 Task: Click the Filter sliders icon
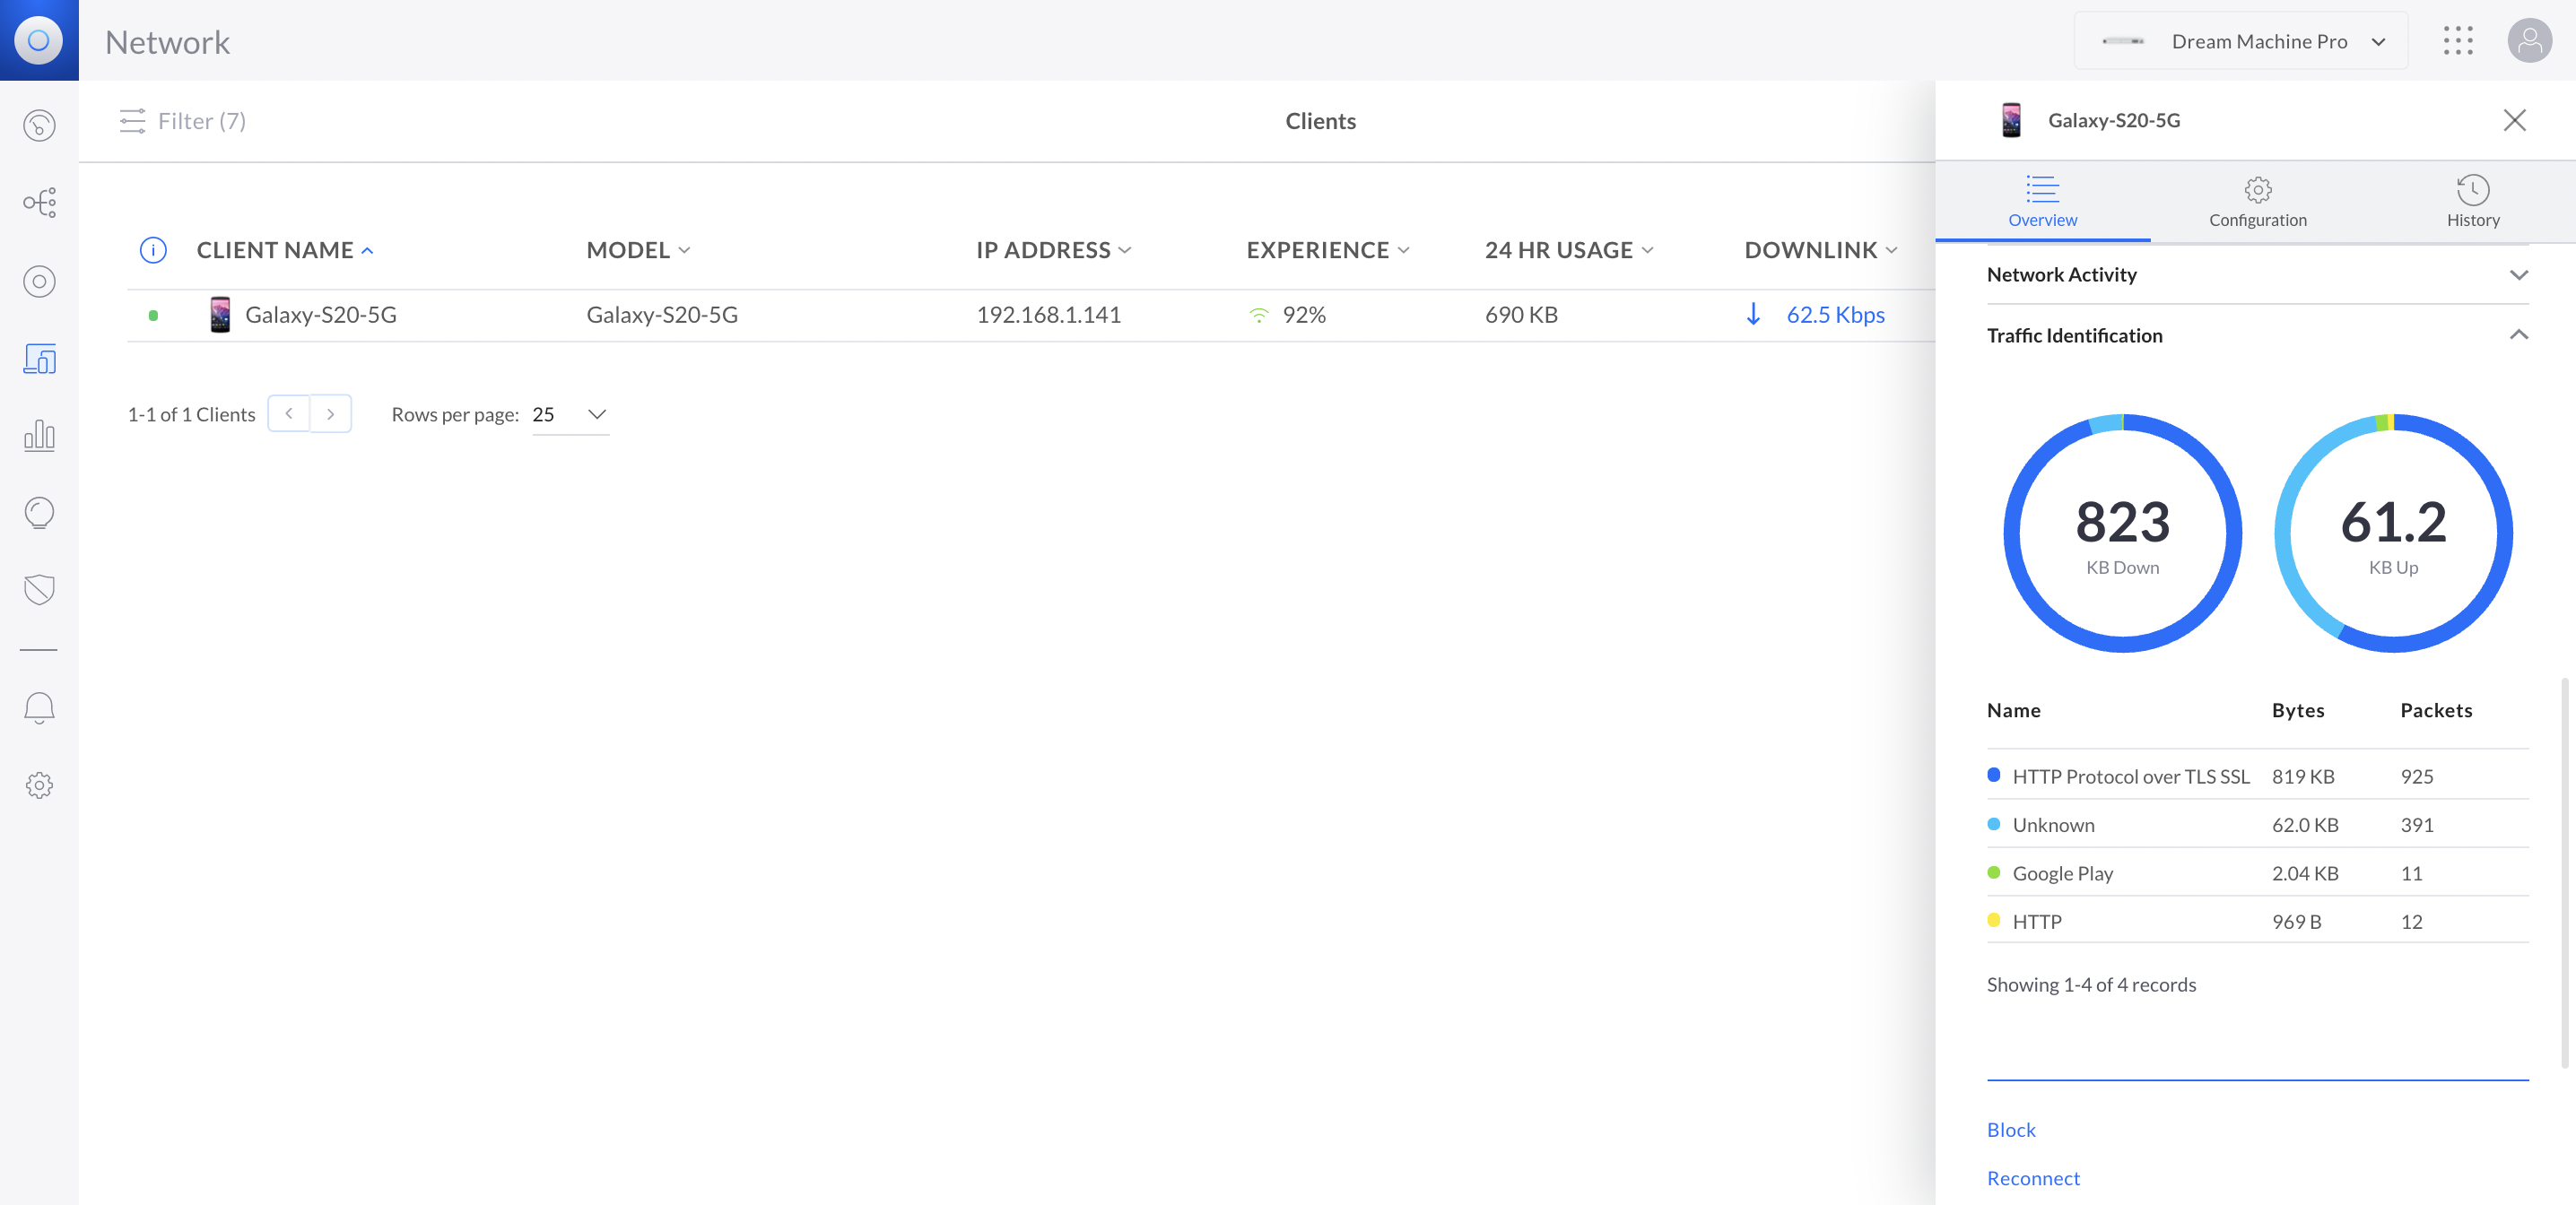point(132,121)
